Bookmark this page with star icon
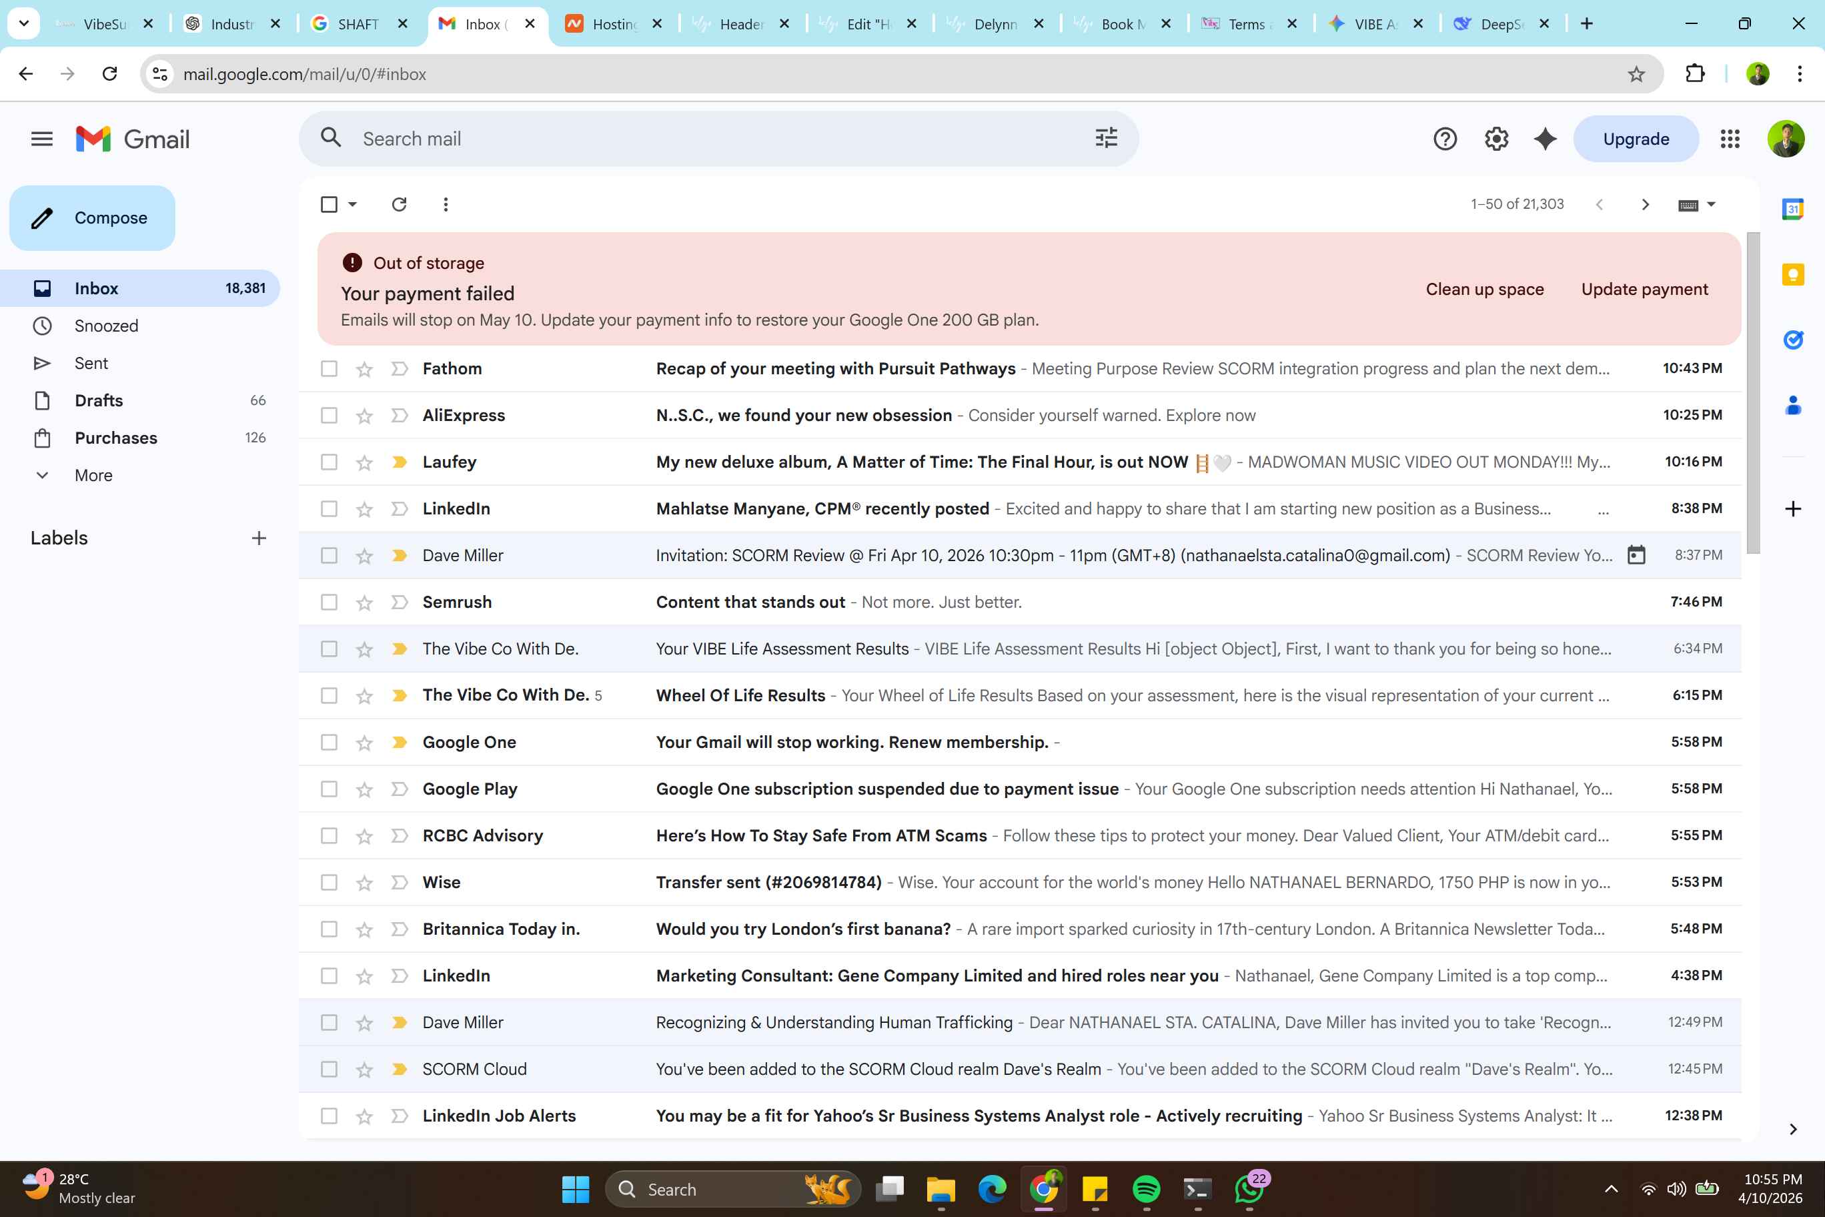Image resolution: width=1825 pixels, height=1217 pixels. (x=1636, y=75)
